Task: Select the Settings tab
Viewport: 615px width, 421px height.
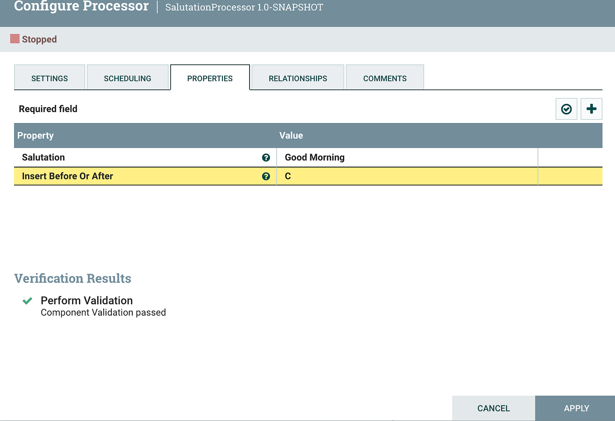Action: (49, 78)
